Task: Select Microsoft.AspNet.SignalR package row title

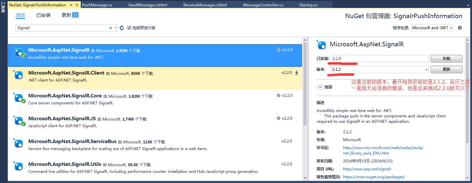Action: tap(59, 50)
